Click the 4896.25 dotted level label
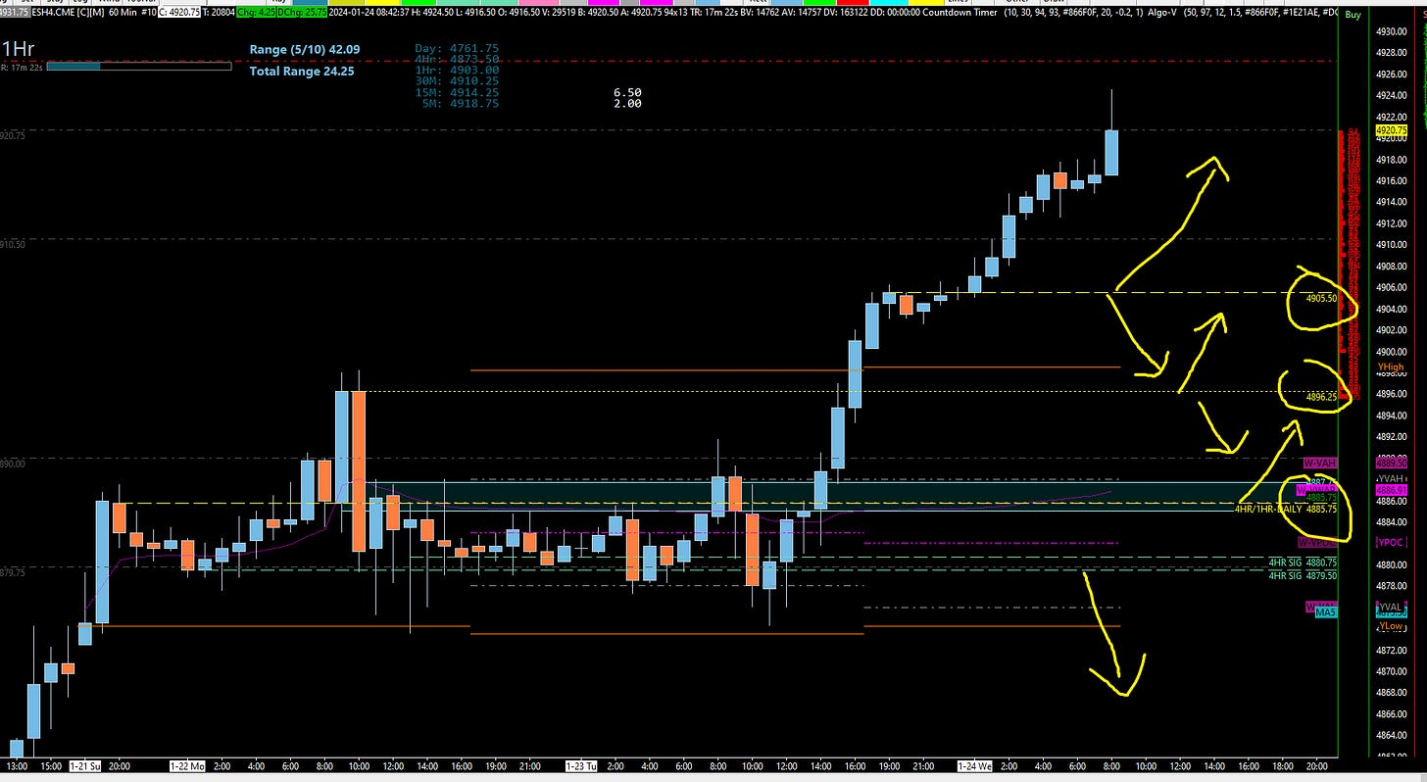 1321,397
